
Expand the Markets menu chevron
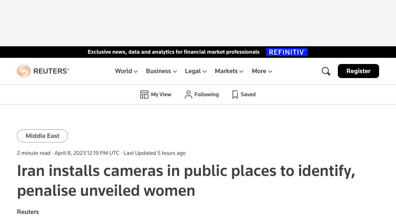click(241, 71)
